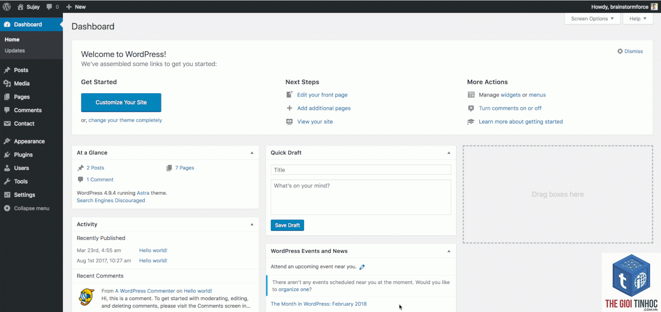661x312 pixels.
Task: Open the Help dropdown tab
Action: (638, 18)
